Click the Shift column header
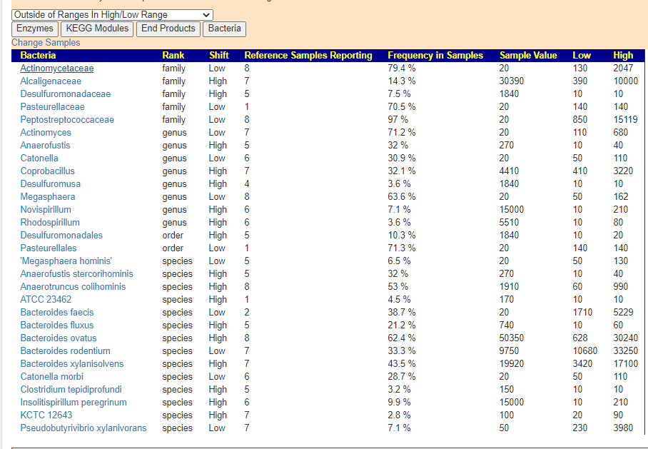The width and height of the screenshot is (648, 449). [x=218, y=56]
